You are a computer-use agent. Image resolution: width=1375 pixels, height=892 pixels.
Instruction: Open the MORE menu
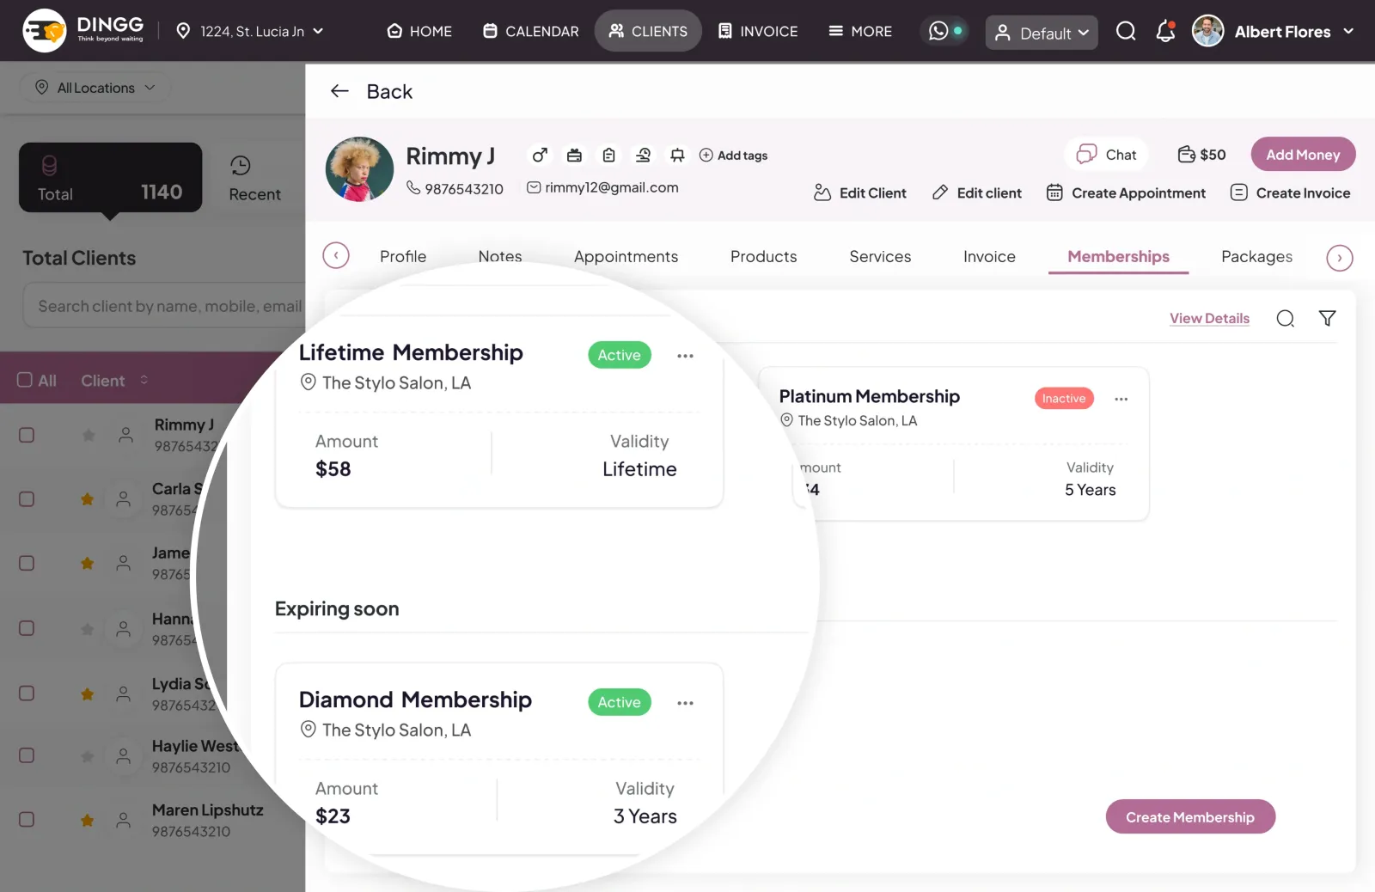pos(860,32)
